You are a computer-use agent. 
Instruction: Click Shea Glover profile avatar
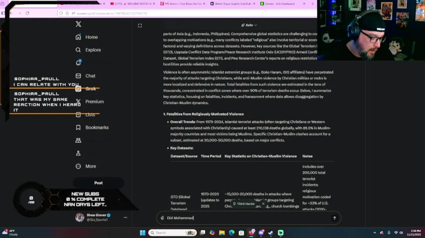tap(80, 217)
